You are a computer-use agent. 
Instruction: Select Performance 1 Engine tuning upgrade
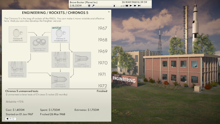pos(61,60)
